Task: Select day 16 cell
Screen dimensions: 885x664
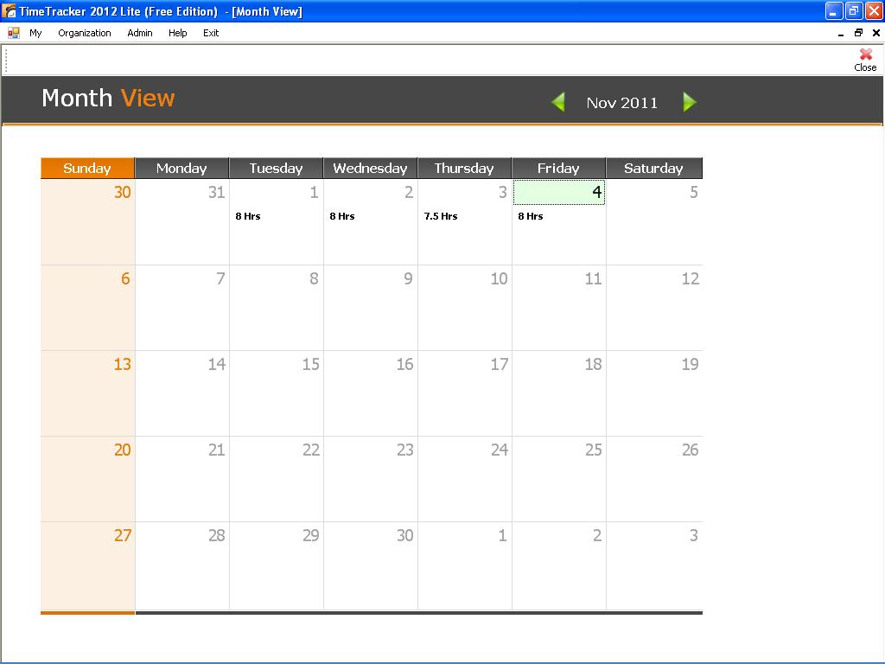Action: (x=371, y=393)
